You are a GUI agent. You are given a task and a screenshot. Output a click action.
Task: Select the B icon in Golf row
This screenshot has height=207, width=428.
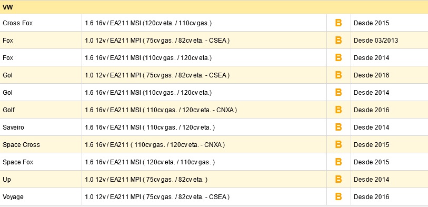coord(338,110)
